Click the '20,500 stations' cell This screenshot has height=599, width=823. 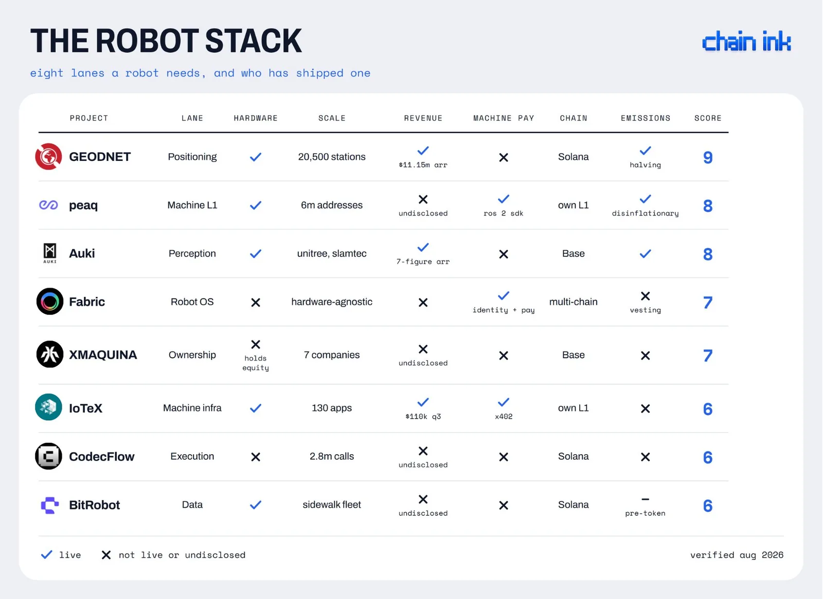(x=332, y=157)
